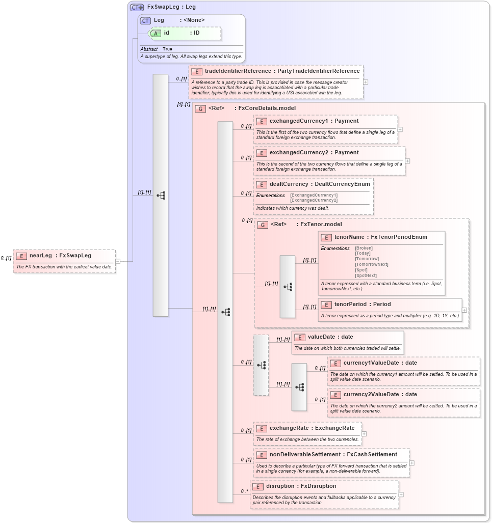Click the dashed choice compositor icon before valueDate
The image size is (492, 523).
click(x=262, y=365)
